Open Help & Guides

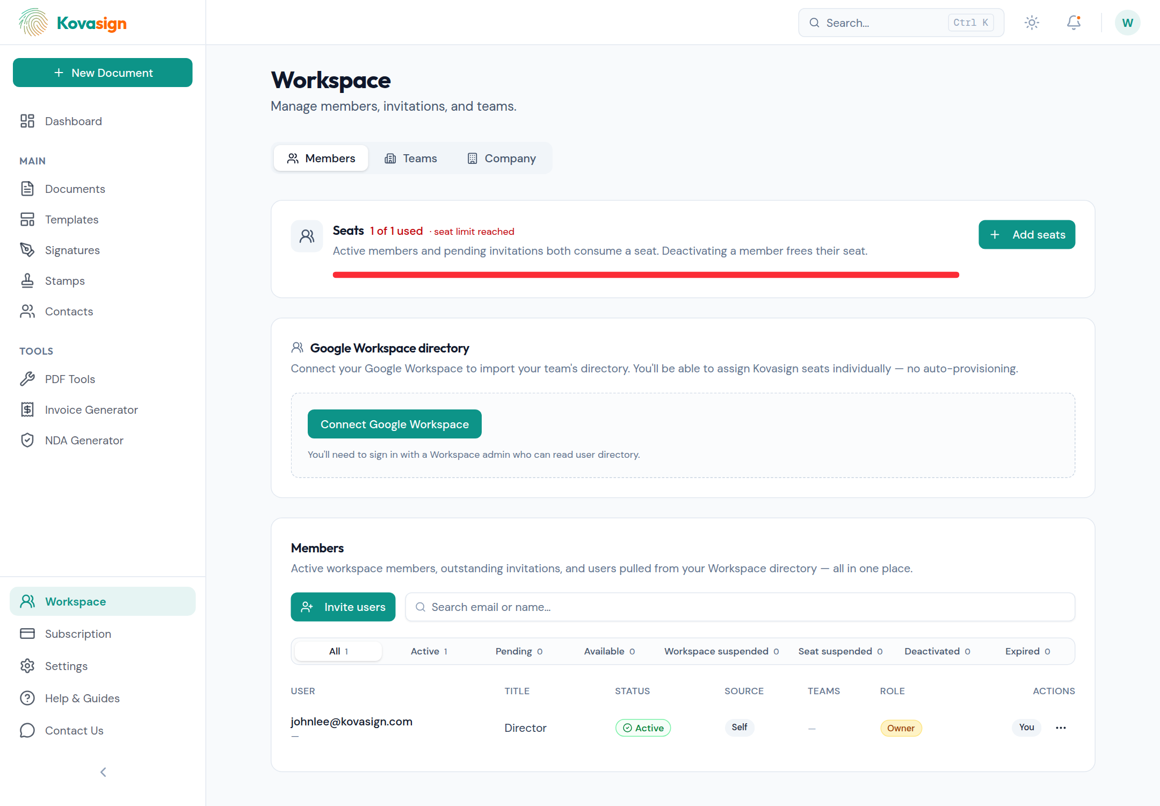[103, 699]
